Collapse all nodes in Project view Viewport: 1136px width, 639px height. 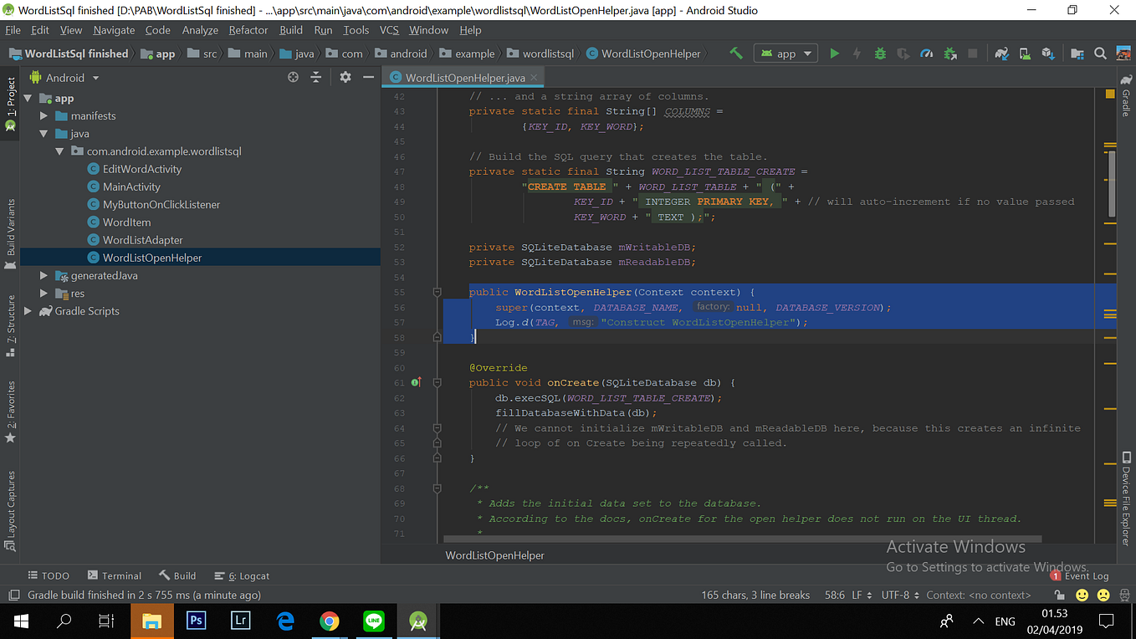click(315, 77)
